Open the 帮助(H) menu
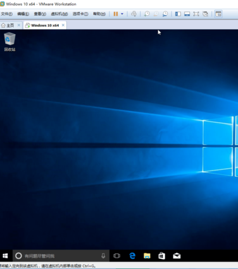Image resolution: width=238 pixels, height=269 pixels. coord(99,14)
